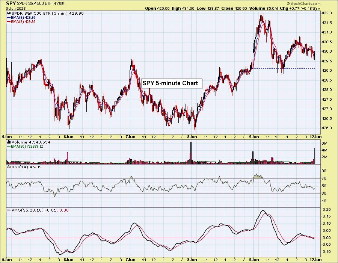The image size is (338, 263).
Task: Click the green EMA(50) line swatch in volume legend
Action: (9, 147)
